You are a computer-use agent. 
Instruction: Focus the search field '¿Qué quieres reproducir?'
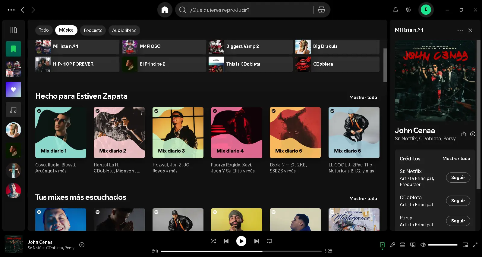[244, 10]
